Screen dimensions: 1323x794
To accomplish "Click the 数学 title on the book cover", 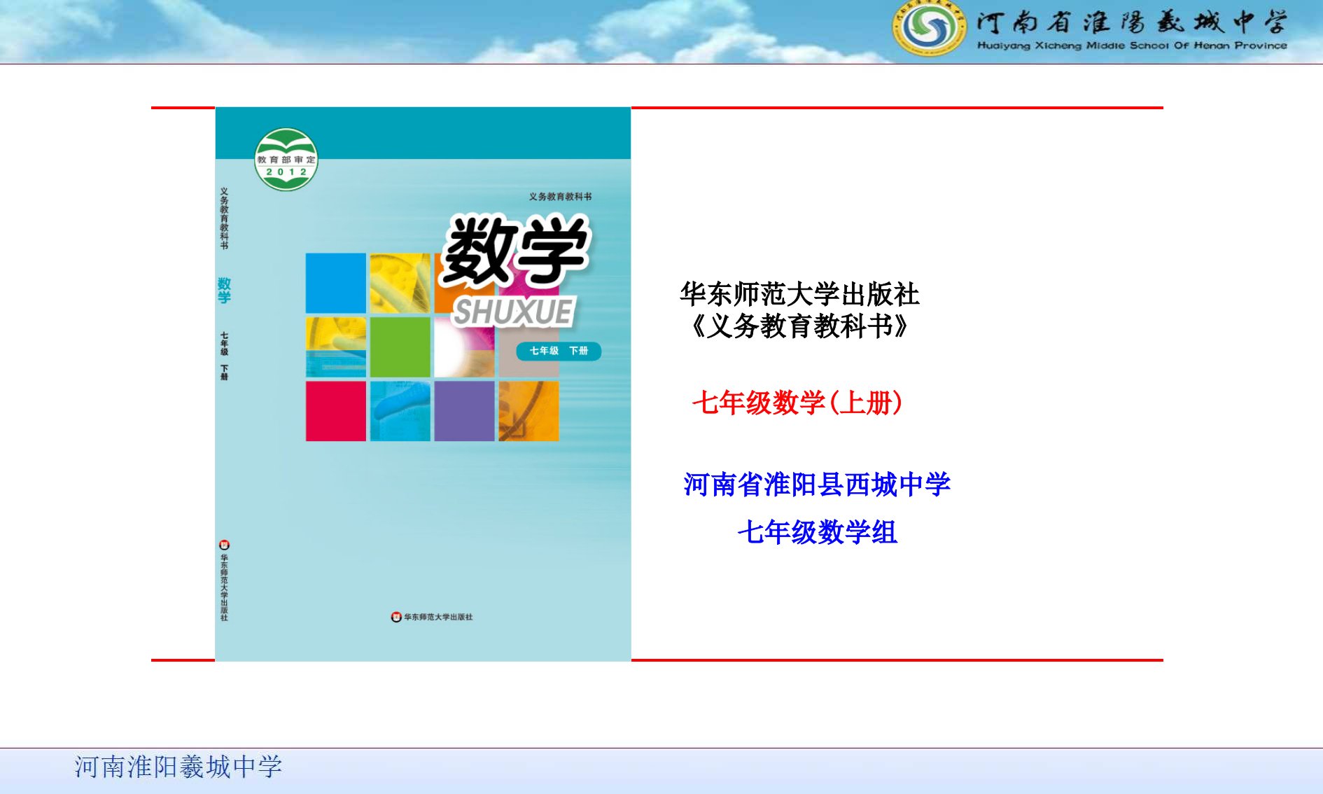I will point(516,251).
